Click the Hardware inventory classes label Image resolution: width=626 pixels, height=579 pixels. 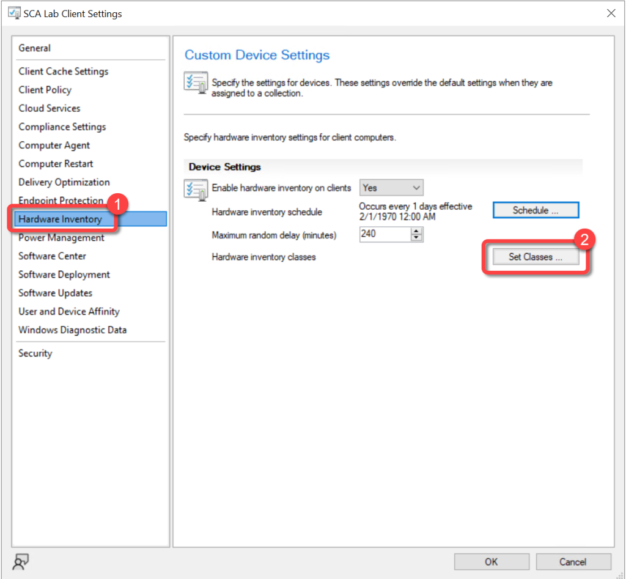coord(264,257)
